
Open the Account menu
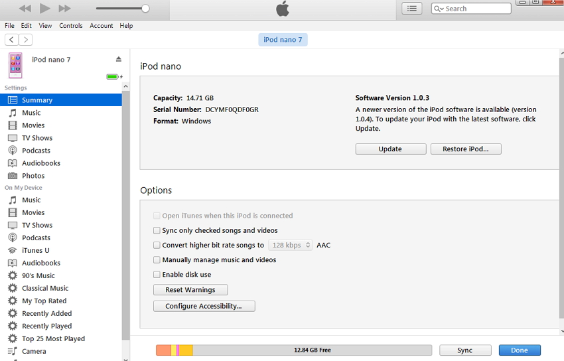(x=102, y=26)
